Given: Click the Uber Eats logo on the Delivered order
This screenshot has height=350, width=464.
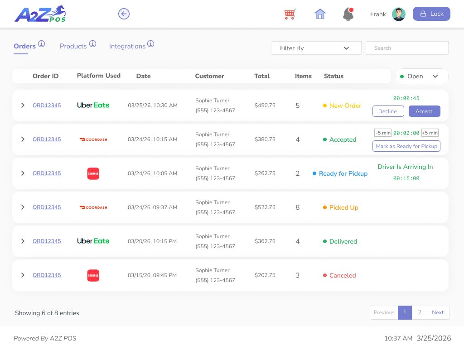Looking at the screenshot, I should coord(93,241).
